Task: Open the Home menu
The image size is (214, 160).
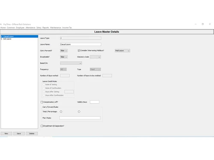Action: [3, 28]
